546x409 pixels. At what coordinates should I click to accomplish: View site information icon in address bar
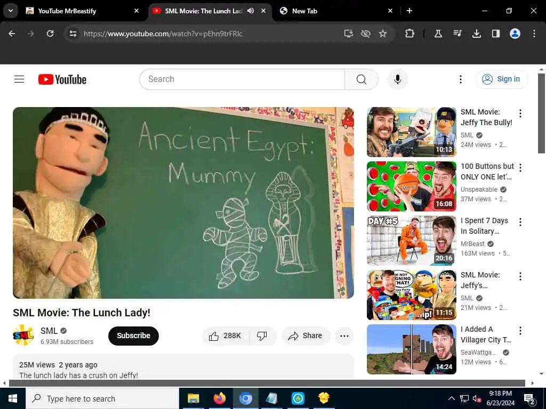tap(73, 34)
